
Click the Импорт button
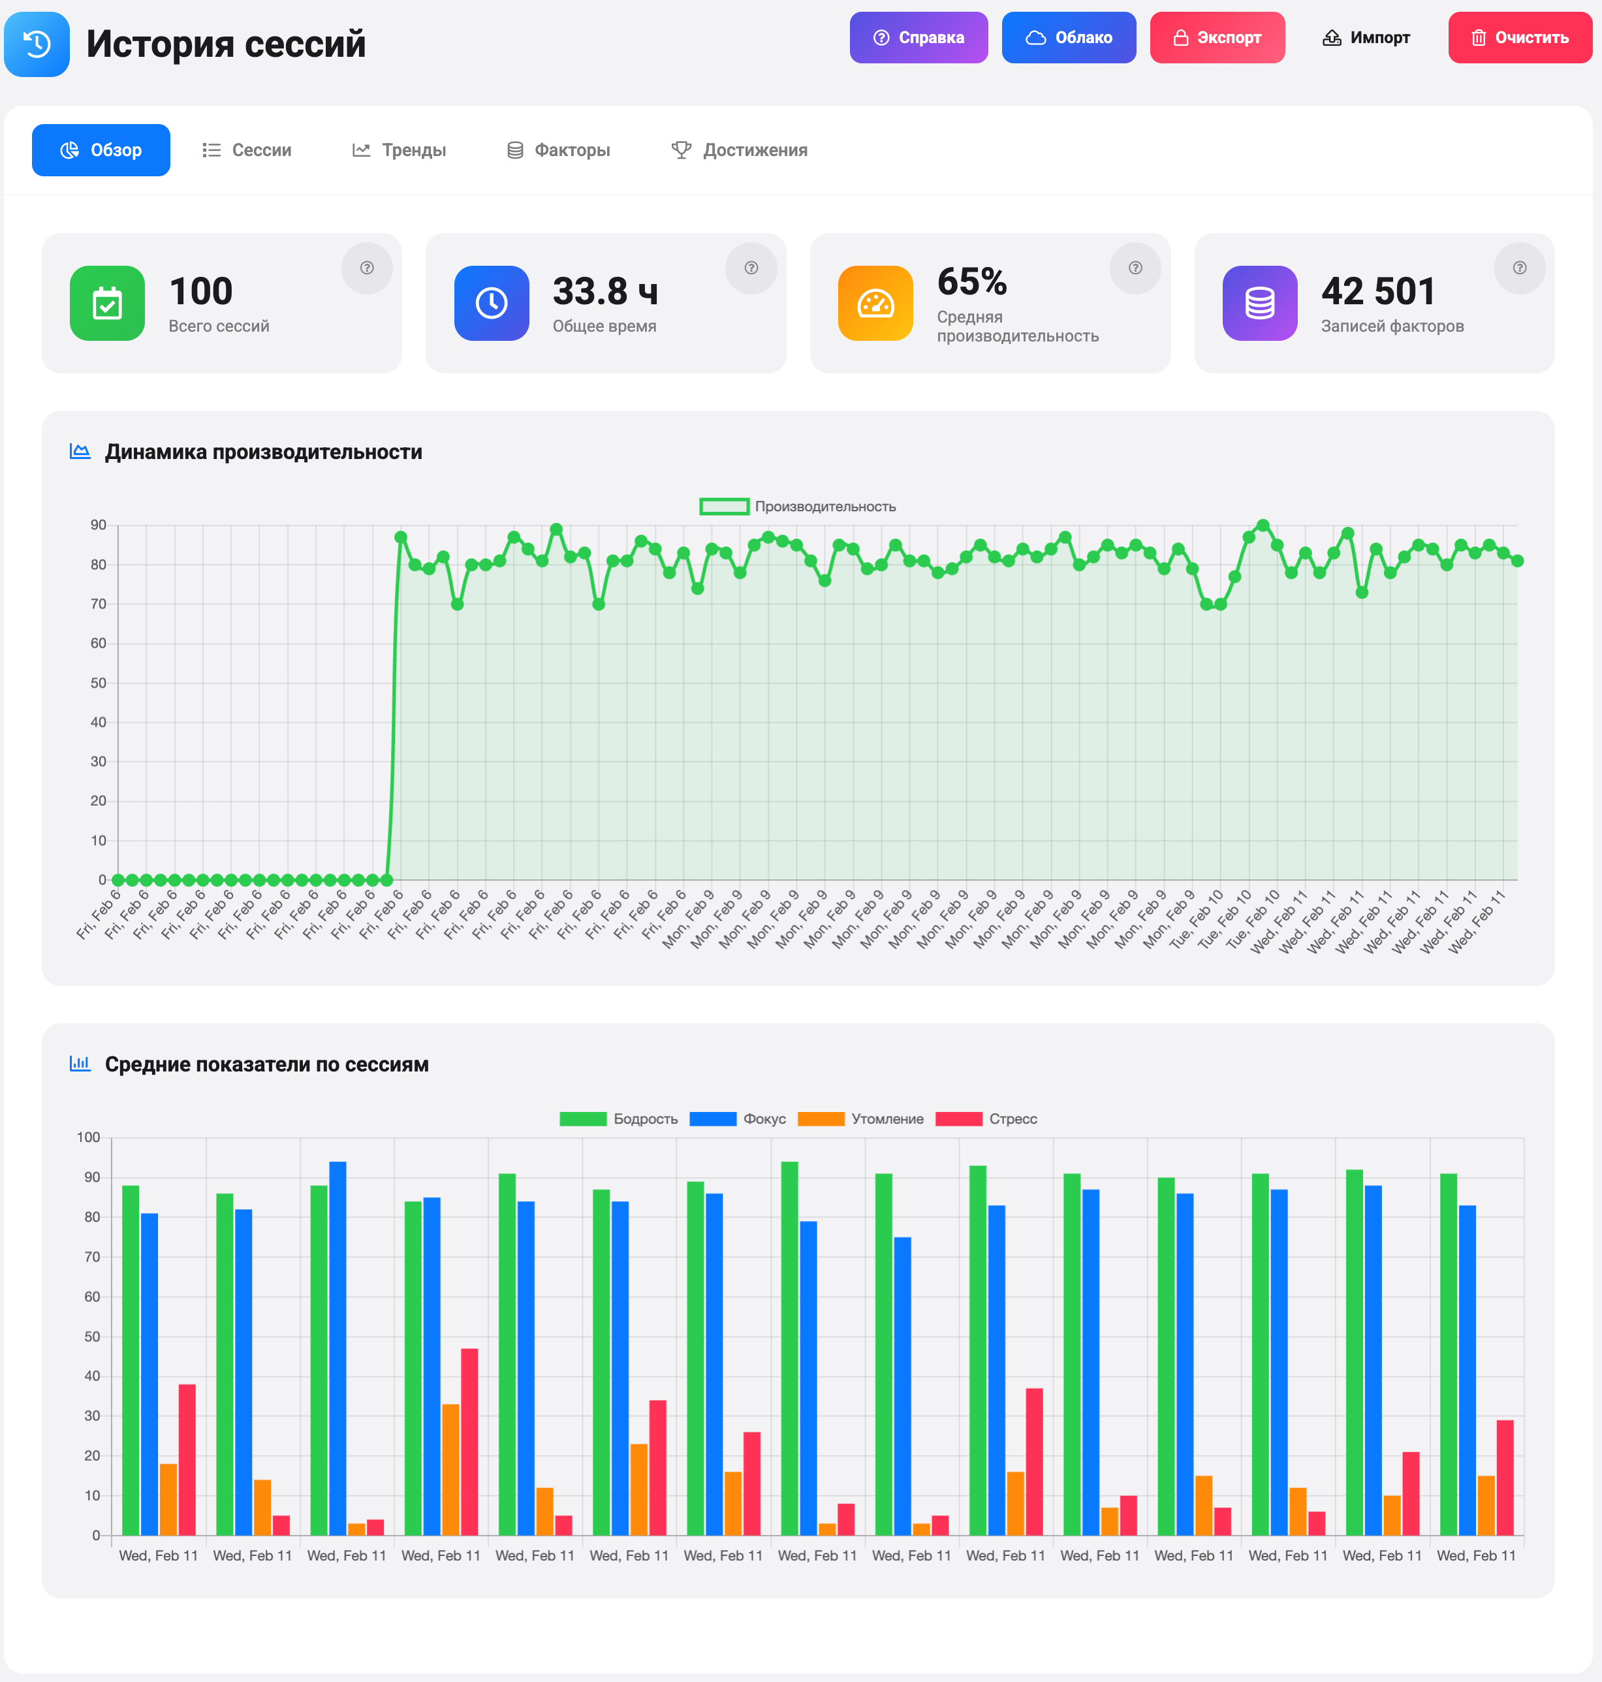tap(1366, 38)
